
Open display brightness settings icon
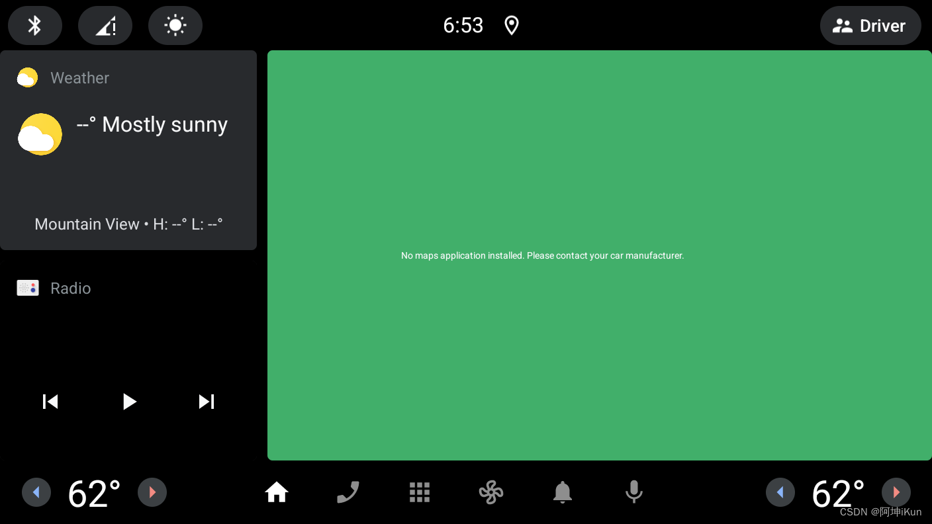click(x=175, y=26)
